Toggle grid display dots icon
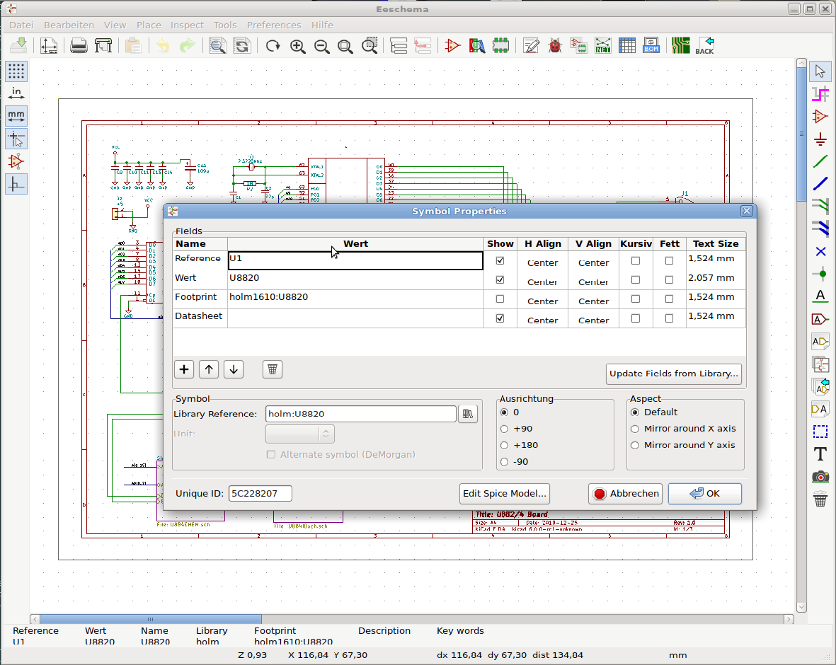The image size is (836, 665). click(16, 71)
